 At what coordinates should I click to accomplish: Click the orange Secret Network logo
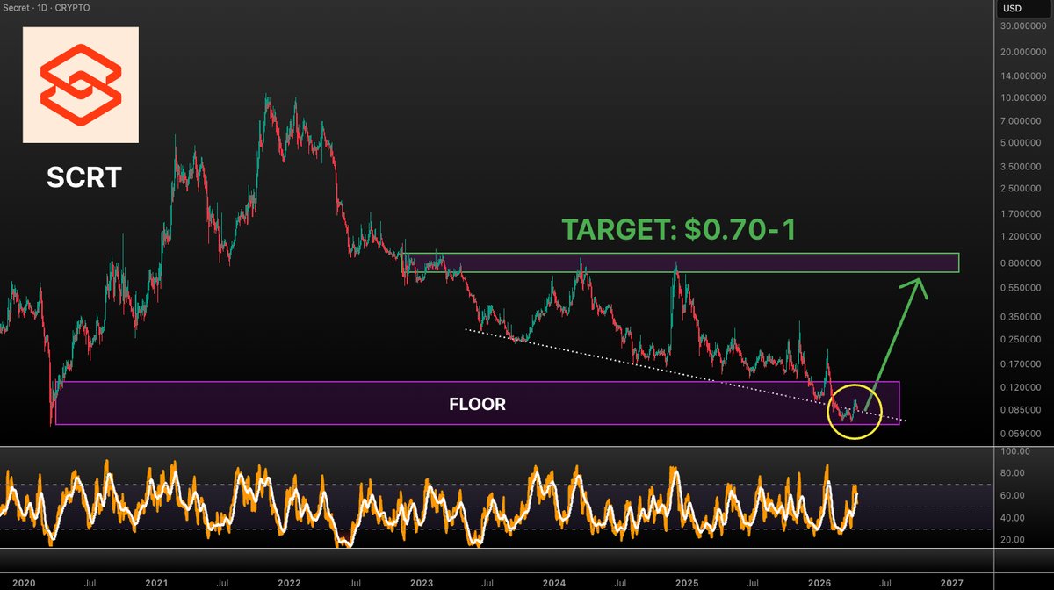point(80,85)
